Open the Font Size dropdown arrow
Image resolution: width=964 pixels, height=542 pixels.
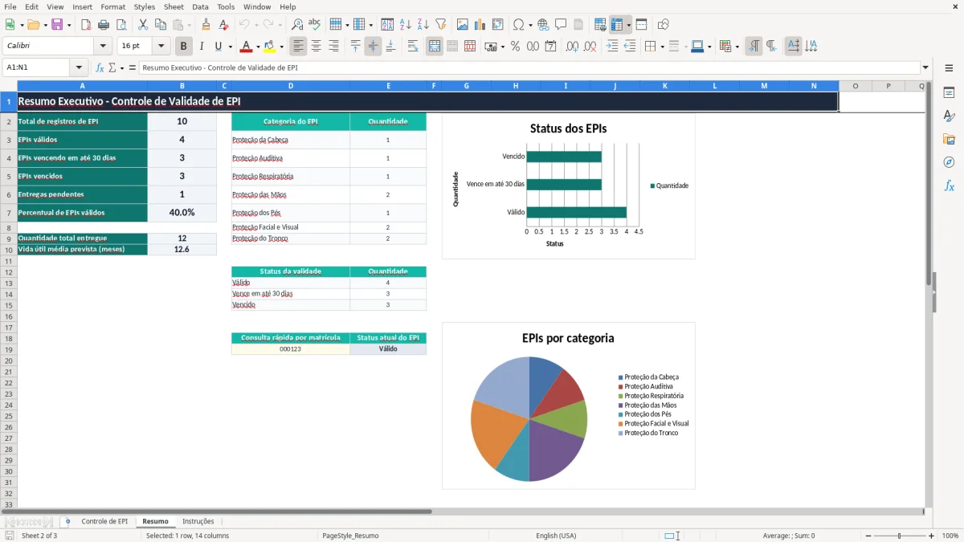pyautogui.click(x=161, y=47)
